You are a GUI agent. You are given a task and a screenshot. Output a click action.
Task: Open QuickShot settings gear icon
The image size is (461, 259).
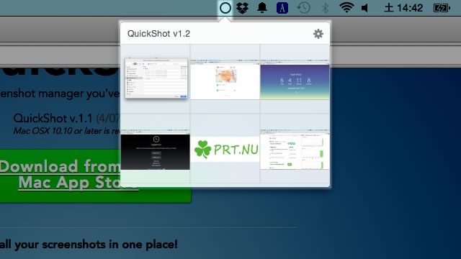pyautogui.click(x=318, y=34)
